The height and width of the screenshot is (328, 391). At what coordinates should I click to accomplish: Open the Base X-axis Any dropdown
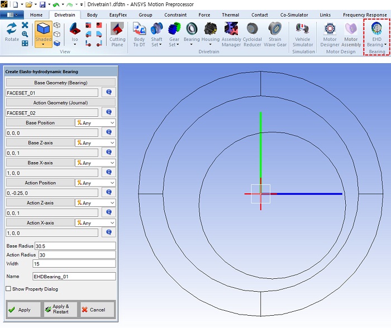(96, 163)
